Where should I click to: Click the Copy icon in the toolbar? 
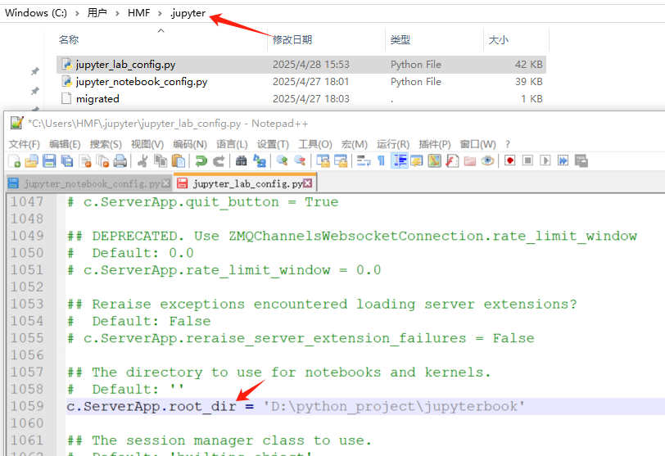[161, 161]
